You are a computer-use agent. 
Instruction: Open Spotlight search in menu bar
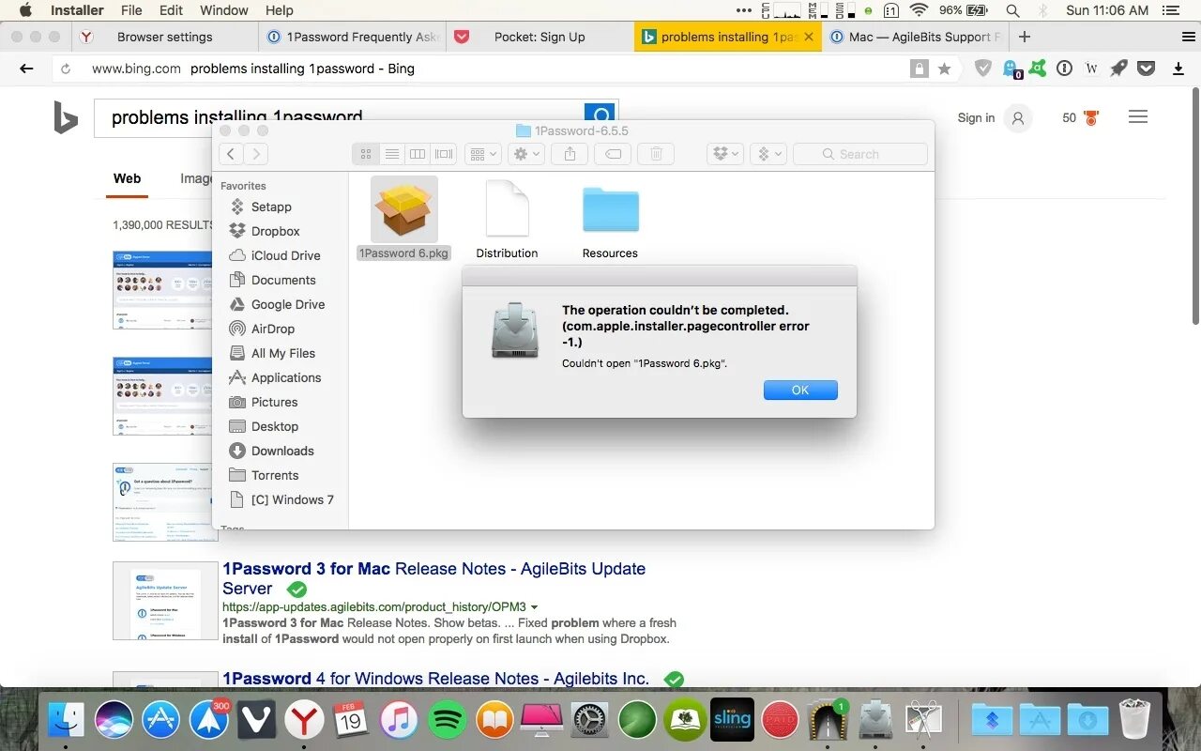click(x=1012, y=10)
